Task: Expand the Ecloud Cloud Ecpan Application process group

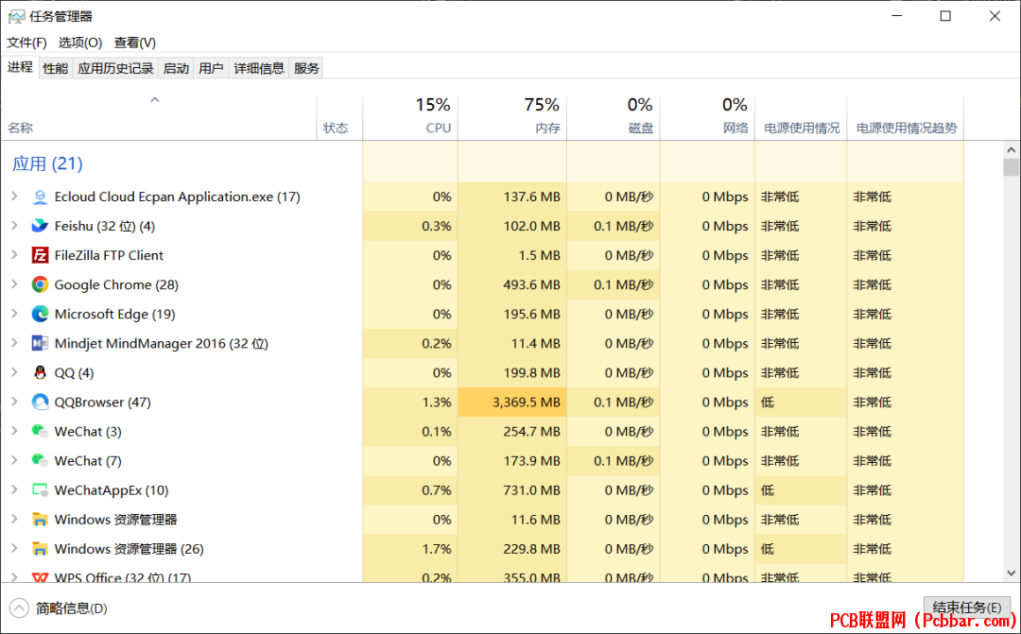Action: tap(14, 196)
